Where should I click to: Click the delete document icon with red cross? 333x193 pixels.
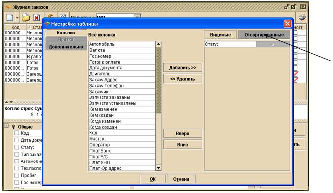tap(37, 17)
